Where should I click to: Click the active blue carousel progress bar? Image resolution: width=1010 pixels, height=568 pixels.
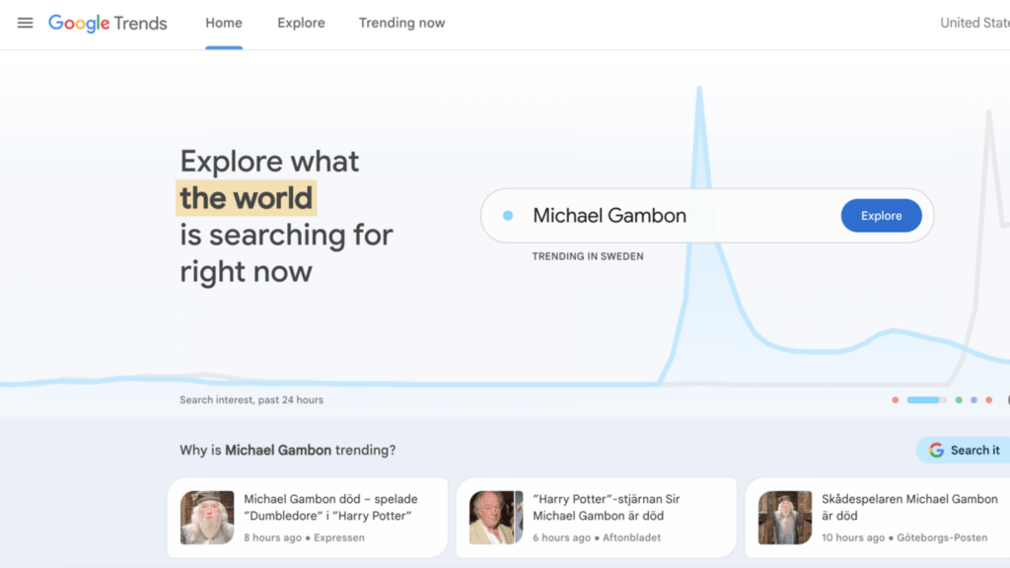point(926,400)
